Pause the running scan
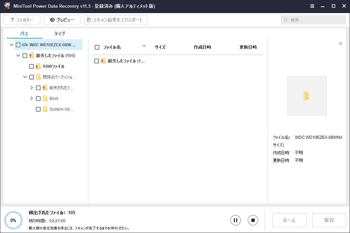This screenshot has width=350, height=233. coord(236,220)
